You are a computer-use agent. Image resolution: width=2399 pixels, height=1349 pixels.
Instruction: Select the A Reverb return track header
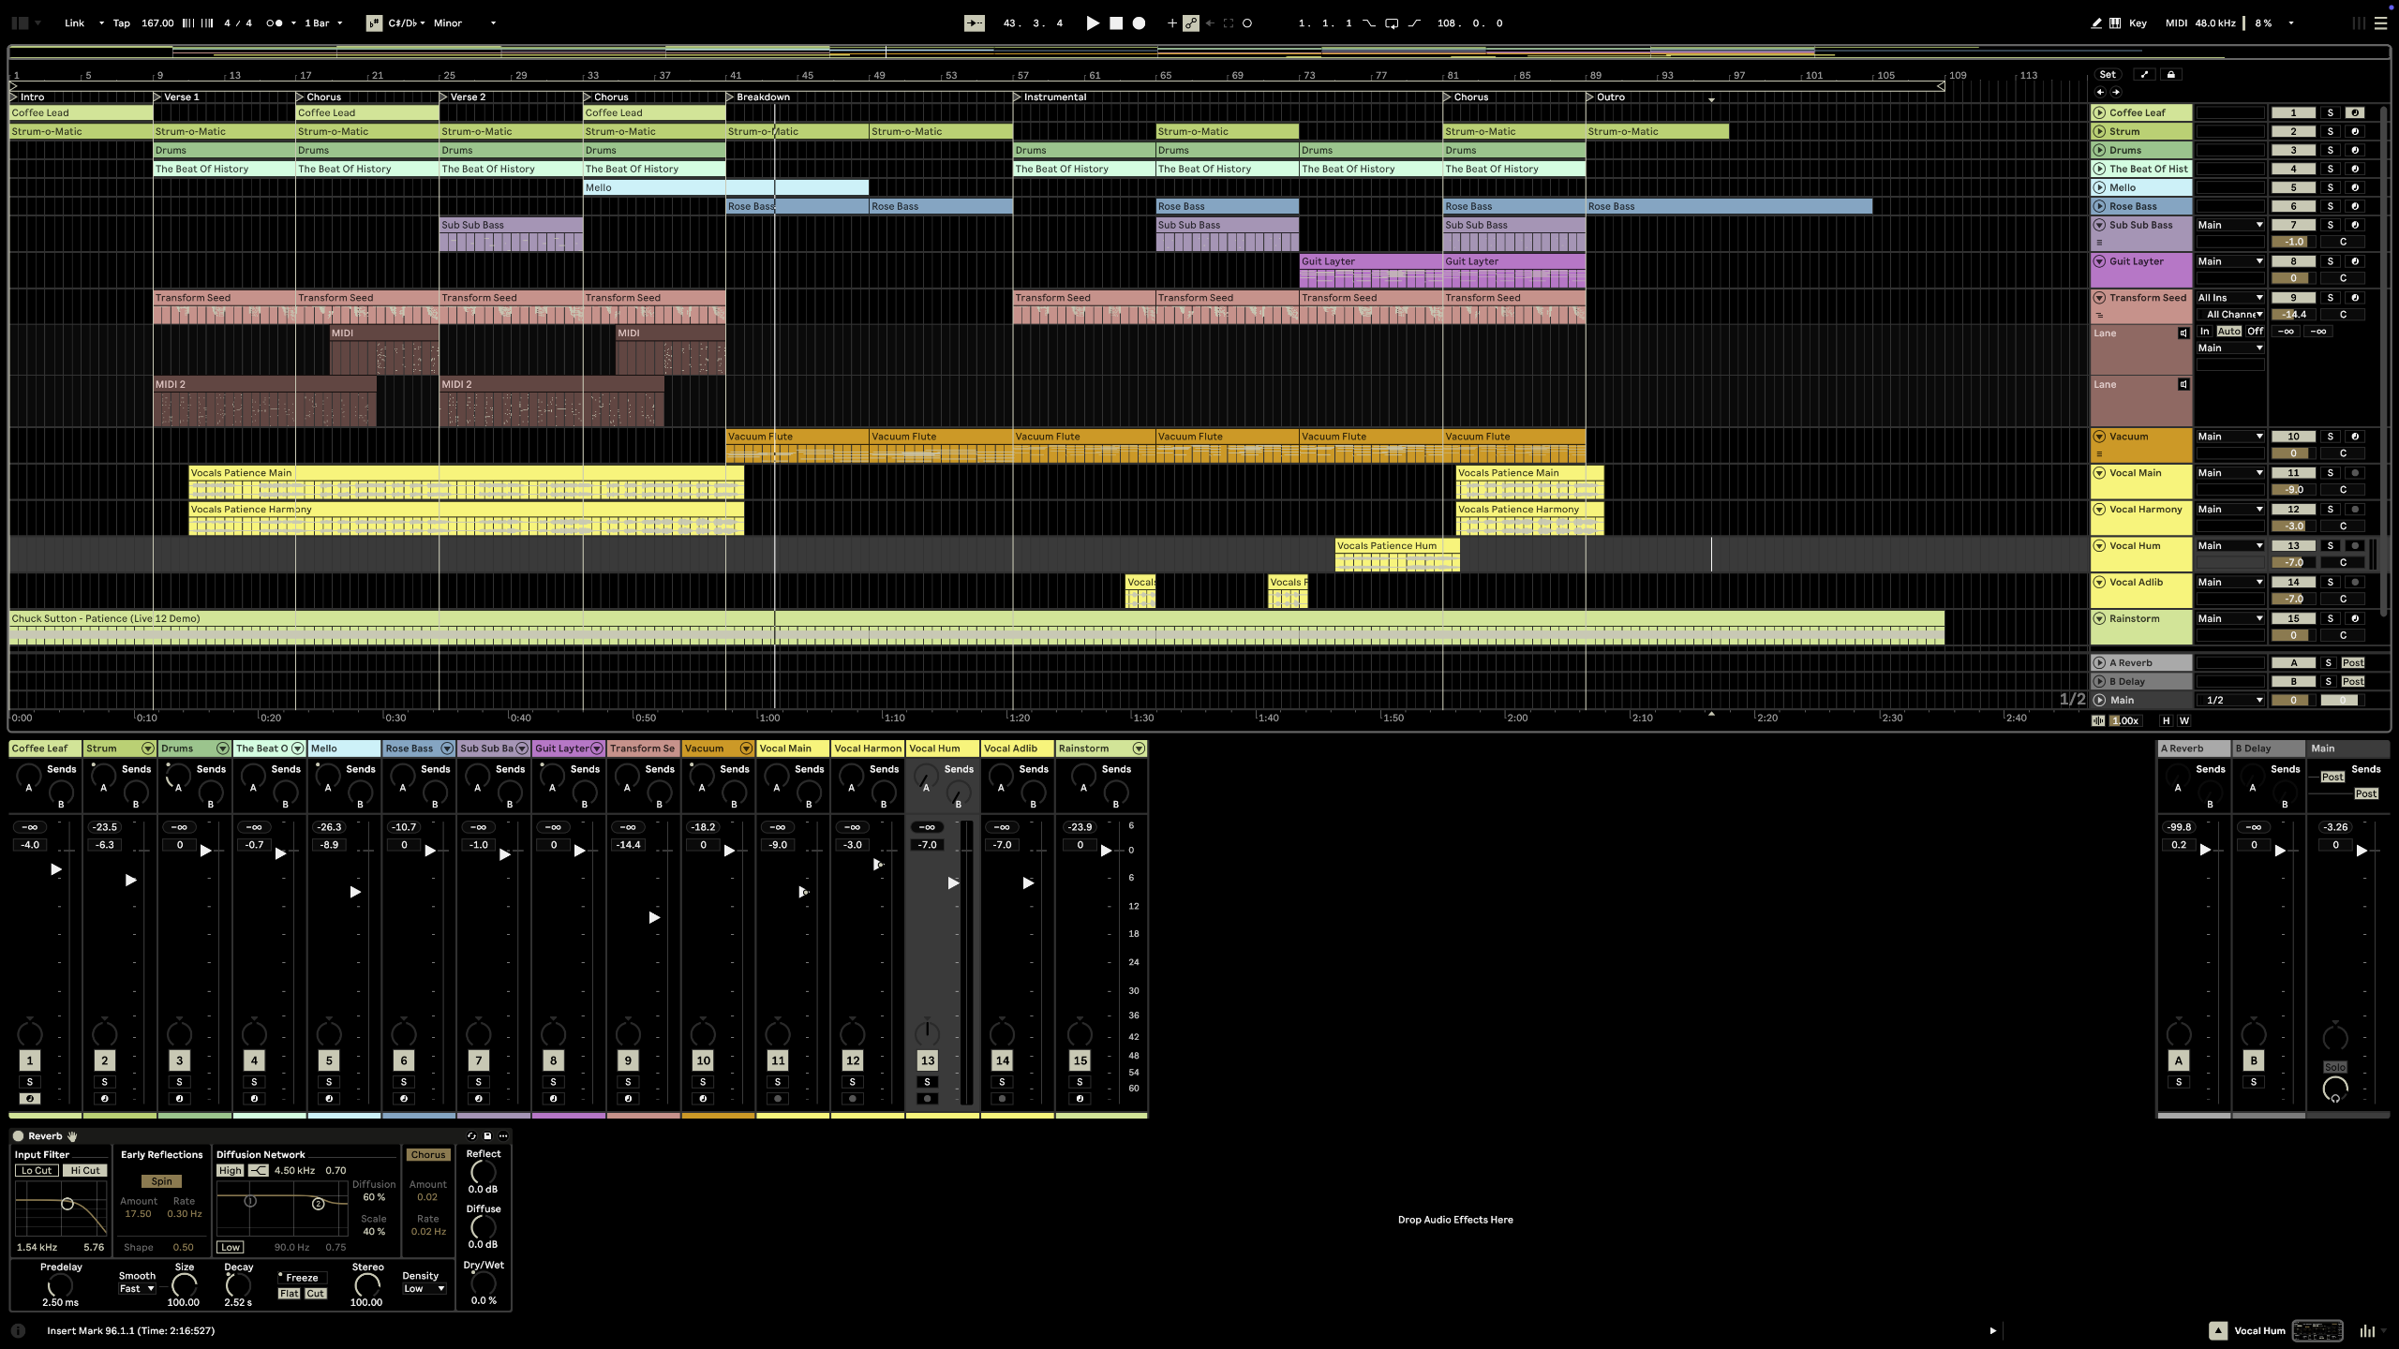2193,749
